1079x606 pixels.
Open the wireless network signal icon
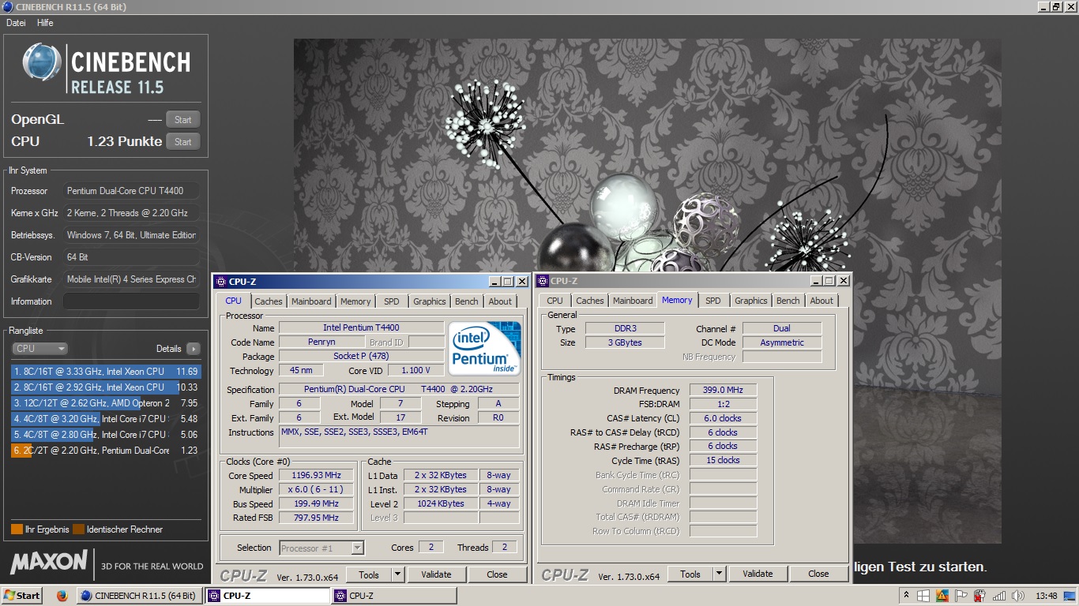[999, 596]
